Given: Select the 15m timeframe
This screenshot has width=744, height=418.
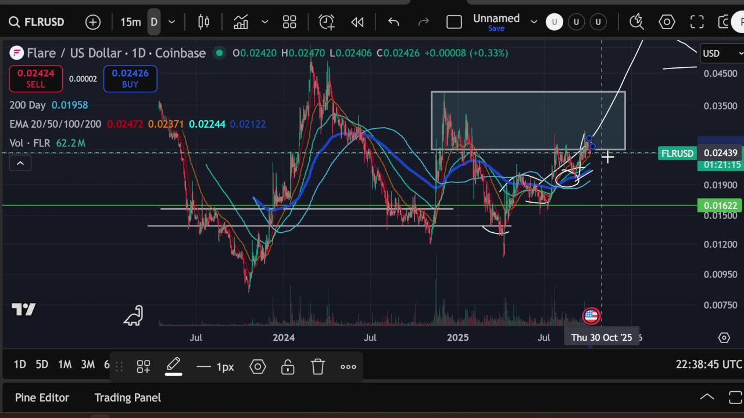Looking at the screenshot, I should click(130, 22).
